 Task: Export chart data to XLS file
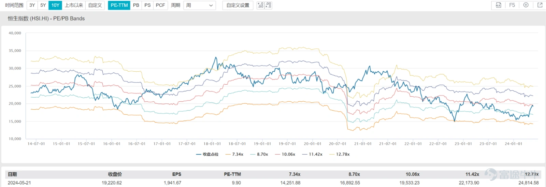(x=498, y=5)
